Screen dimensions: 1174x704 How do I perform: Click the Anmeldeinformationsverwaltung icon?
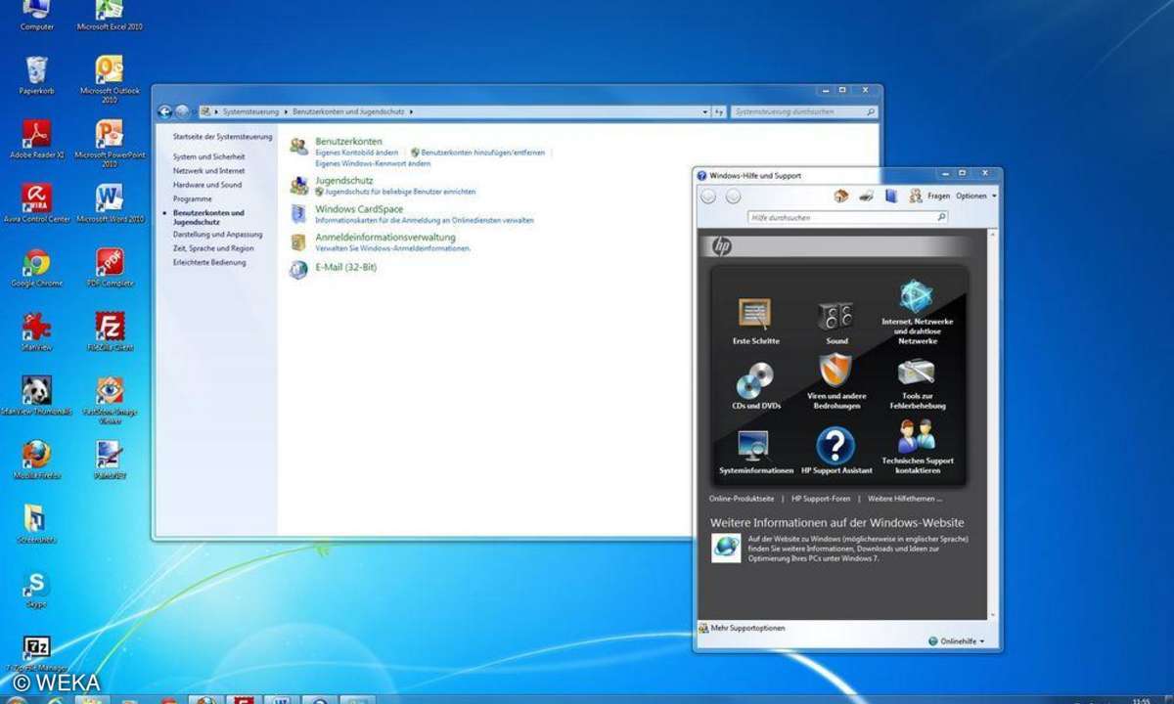(298, 242)
